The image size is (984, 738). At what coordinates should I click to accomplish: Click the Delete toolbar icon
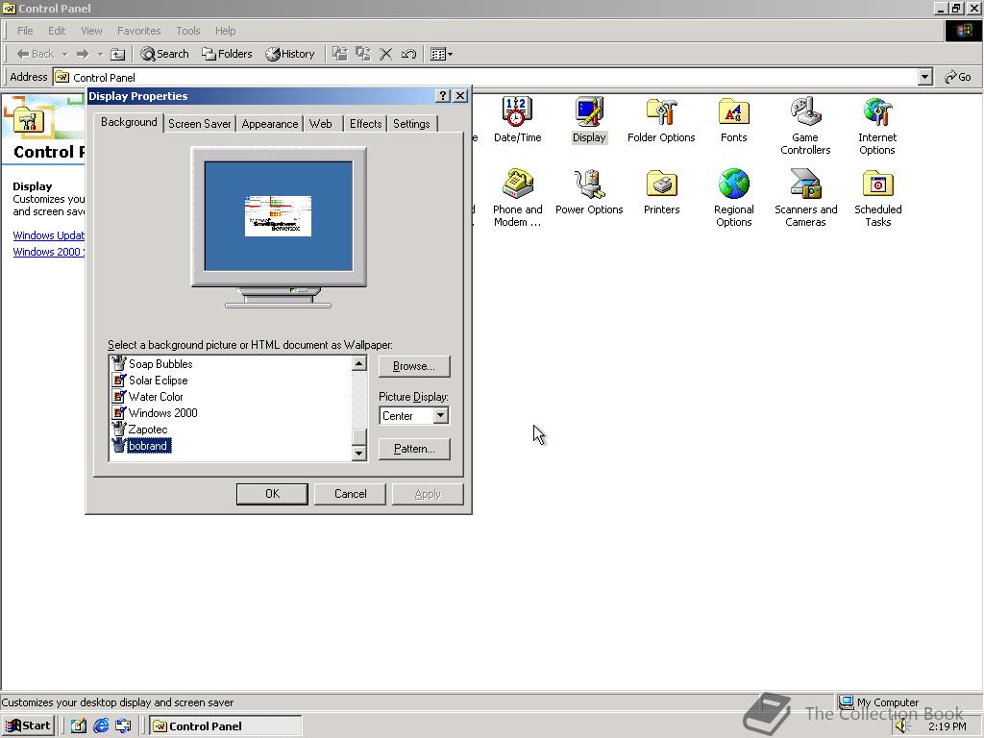click(386, 54)
